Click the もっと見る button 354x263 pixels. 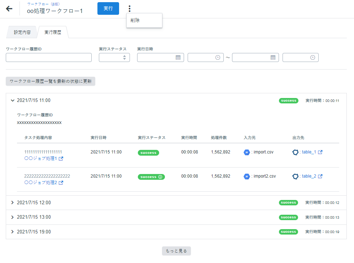point(176,251)
